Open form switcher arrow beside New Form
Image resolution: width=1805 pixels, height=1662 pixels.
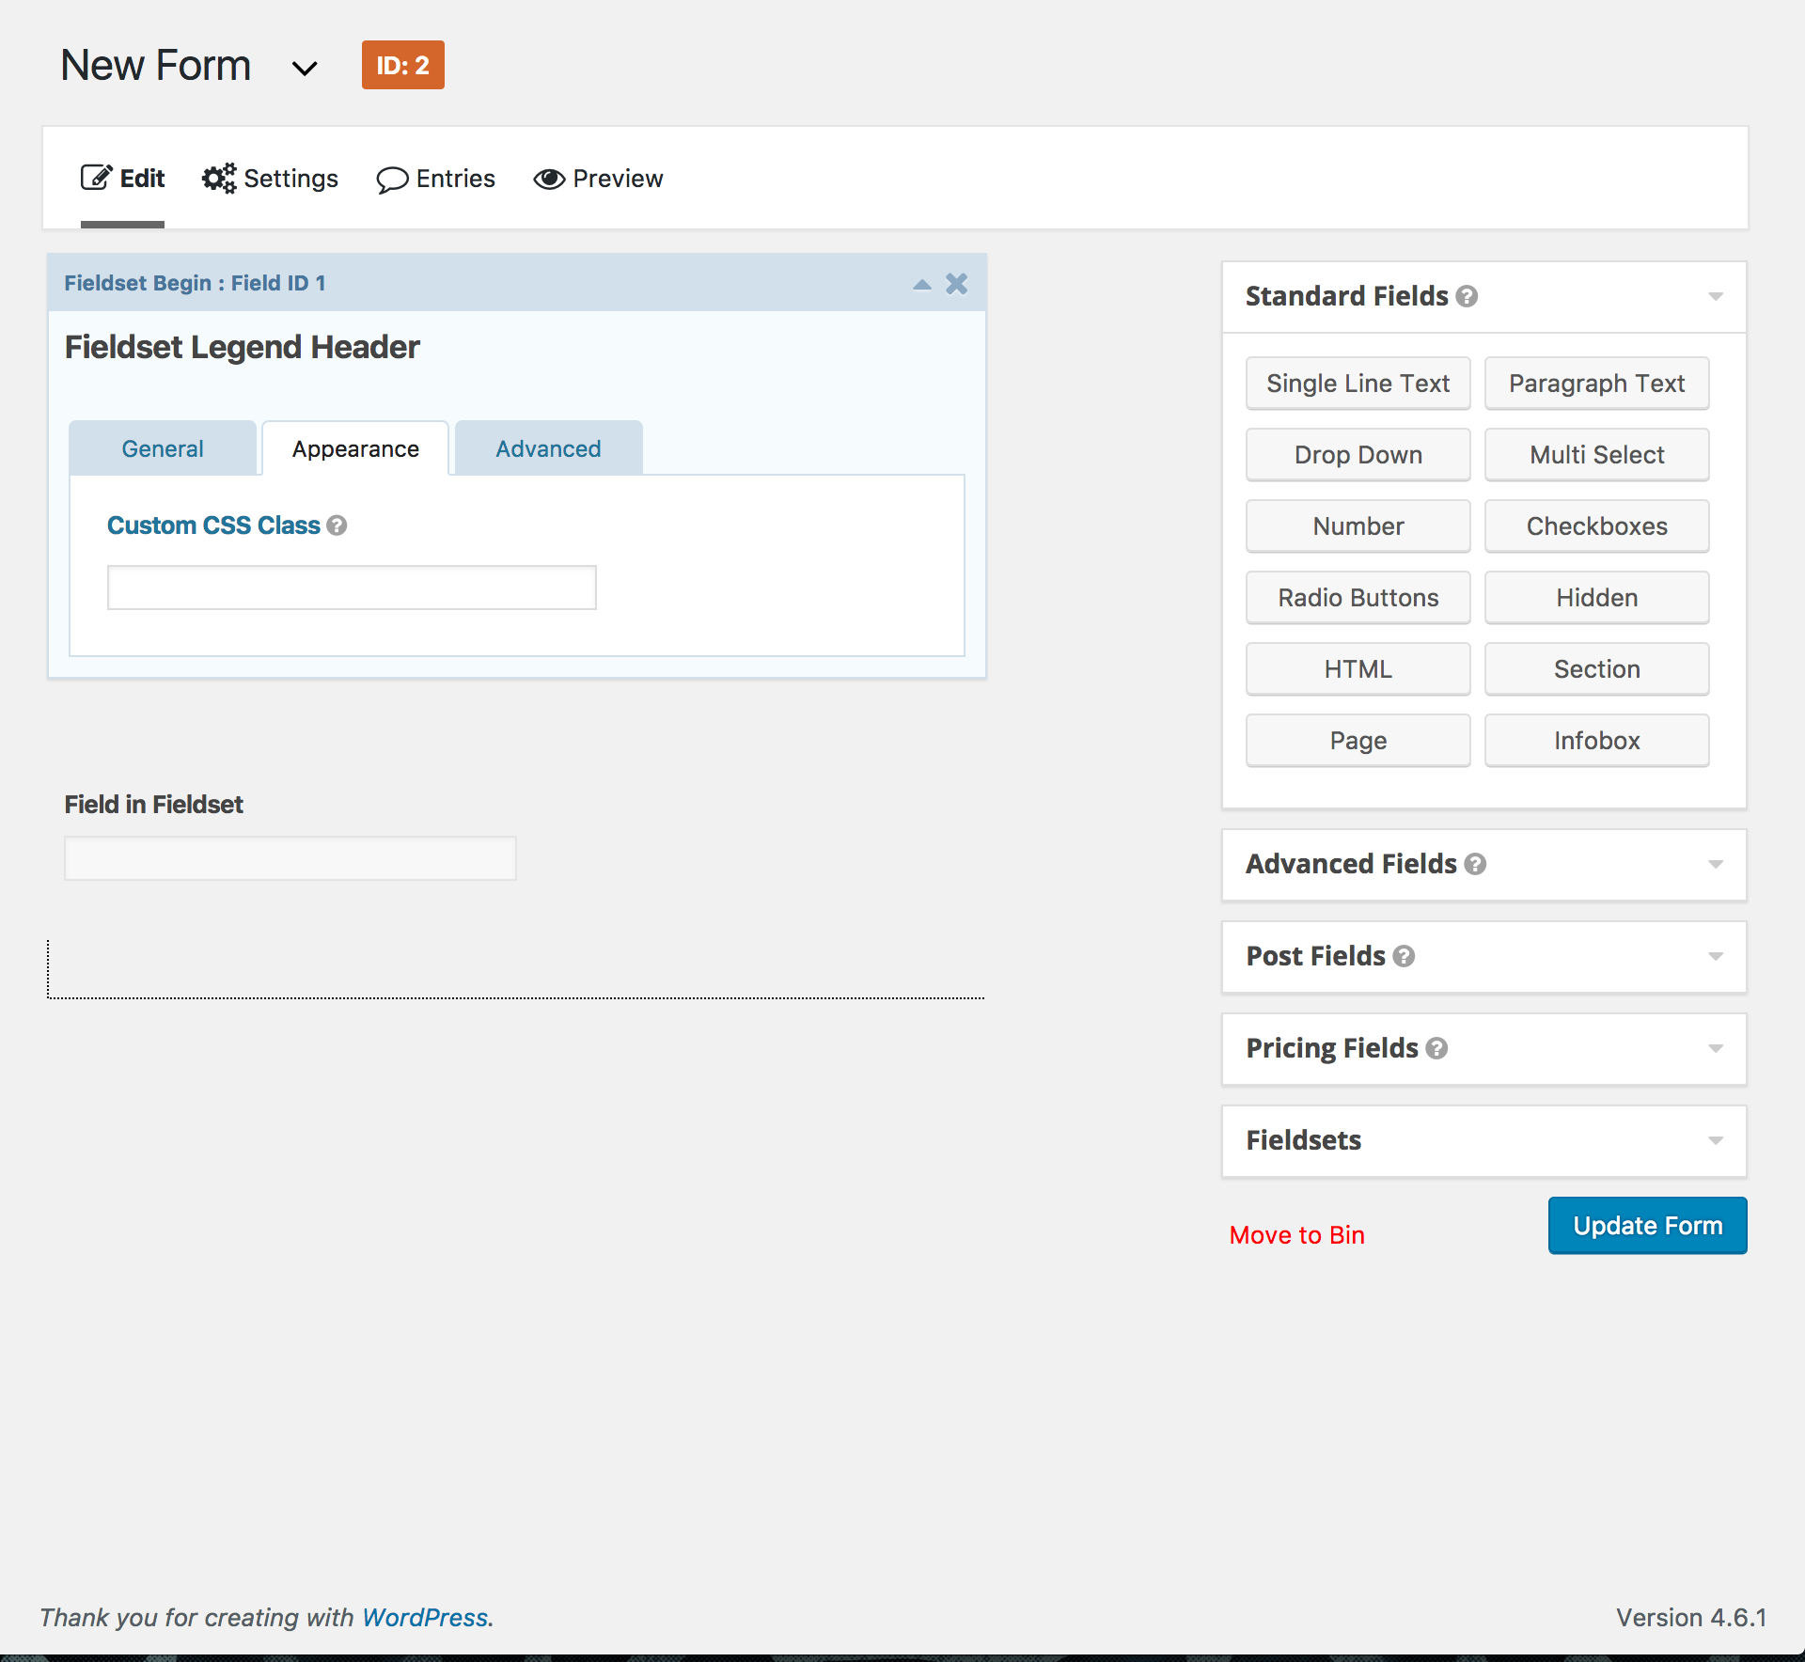point(304,68)
